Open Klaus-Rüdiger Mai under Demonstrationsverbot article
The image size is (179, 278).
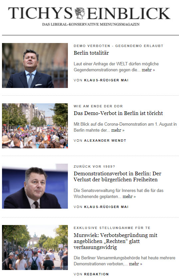click(x=106, y=207)
